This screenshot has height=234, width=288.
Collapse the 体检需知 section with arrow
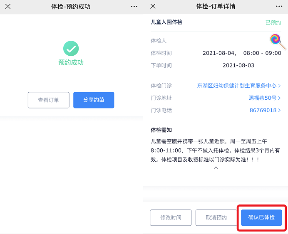pyautogui.click(x=216, y=168)
